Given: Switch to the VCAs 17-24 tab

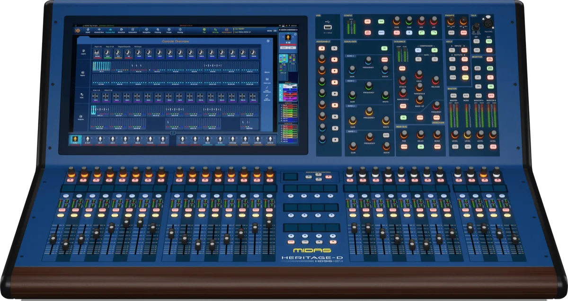Looking at the screenshot, I should pos(108,90).
